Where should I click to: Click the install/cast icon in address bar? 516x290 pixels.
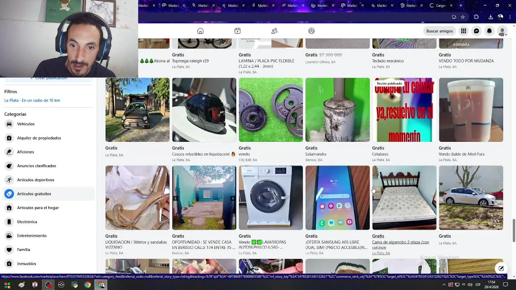tap(454, 17)
